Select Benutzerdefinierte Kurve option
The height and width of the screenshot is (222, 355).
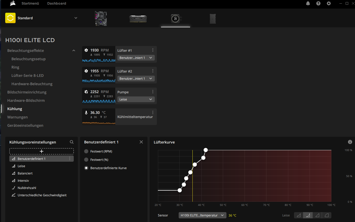[86, 168]
